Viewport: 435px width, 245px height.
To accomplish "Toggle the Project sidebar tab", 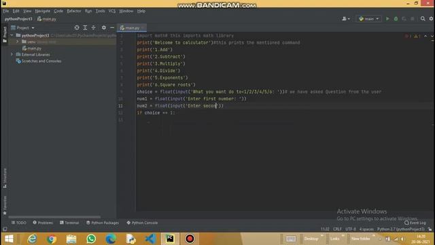I will (5, 34).
